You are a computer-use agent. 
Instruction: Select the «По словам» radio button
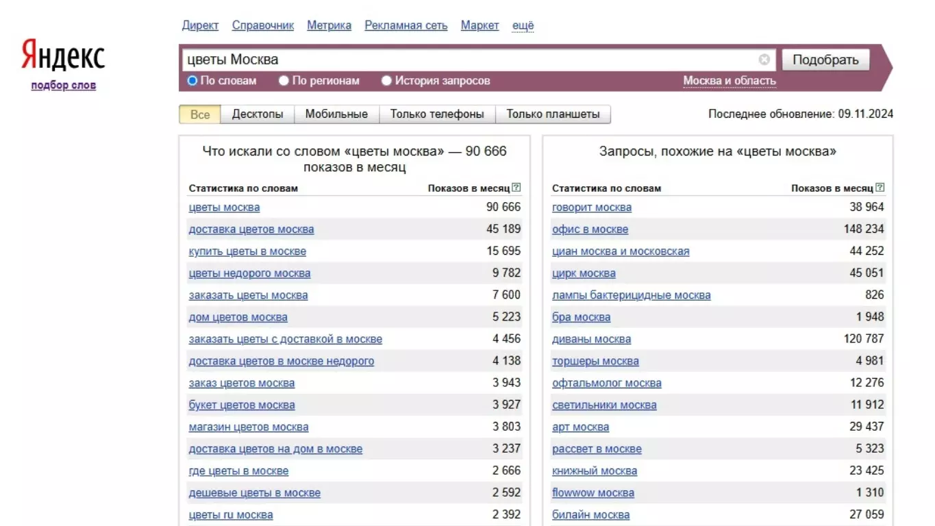pos(192,81)
